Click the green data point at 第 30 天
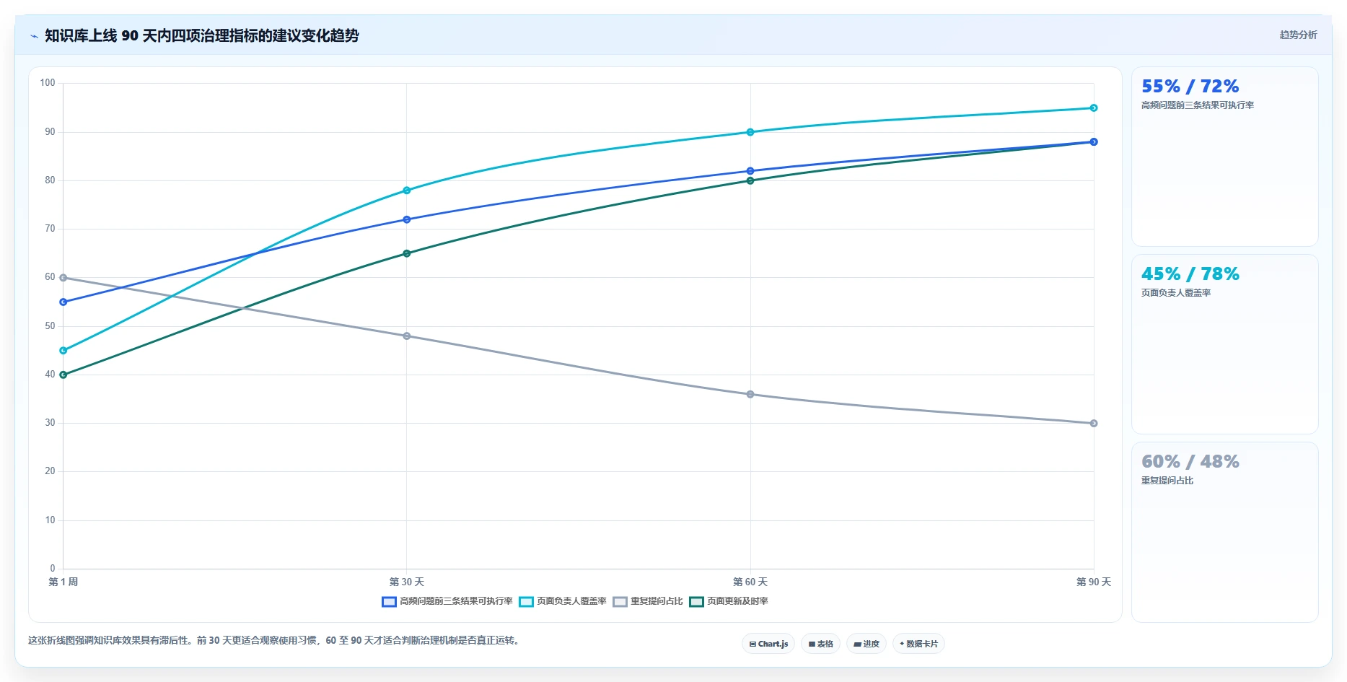The height and width of the screenshot is (682, 1347). tap(407, 253)
